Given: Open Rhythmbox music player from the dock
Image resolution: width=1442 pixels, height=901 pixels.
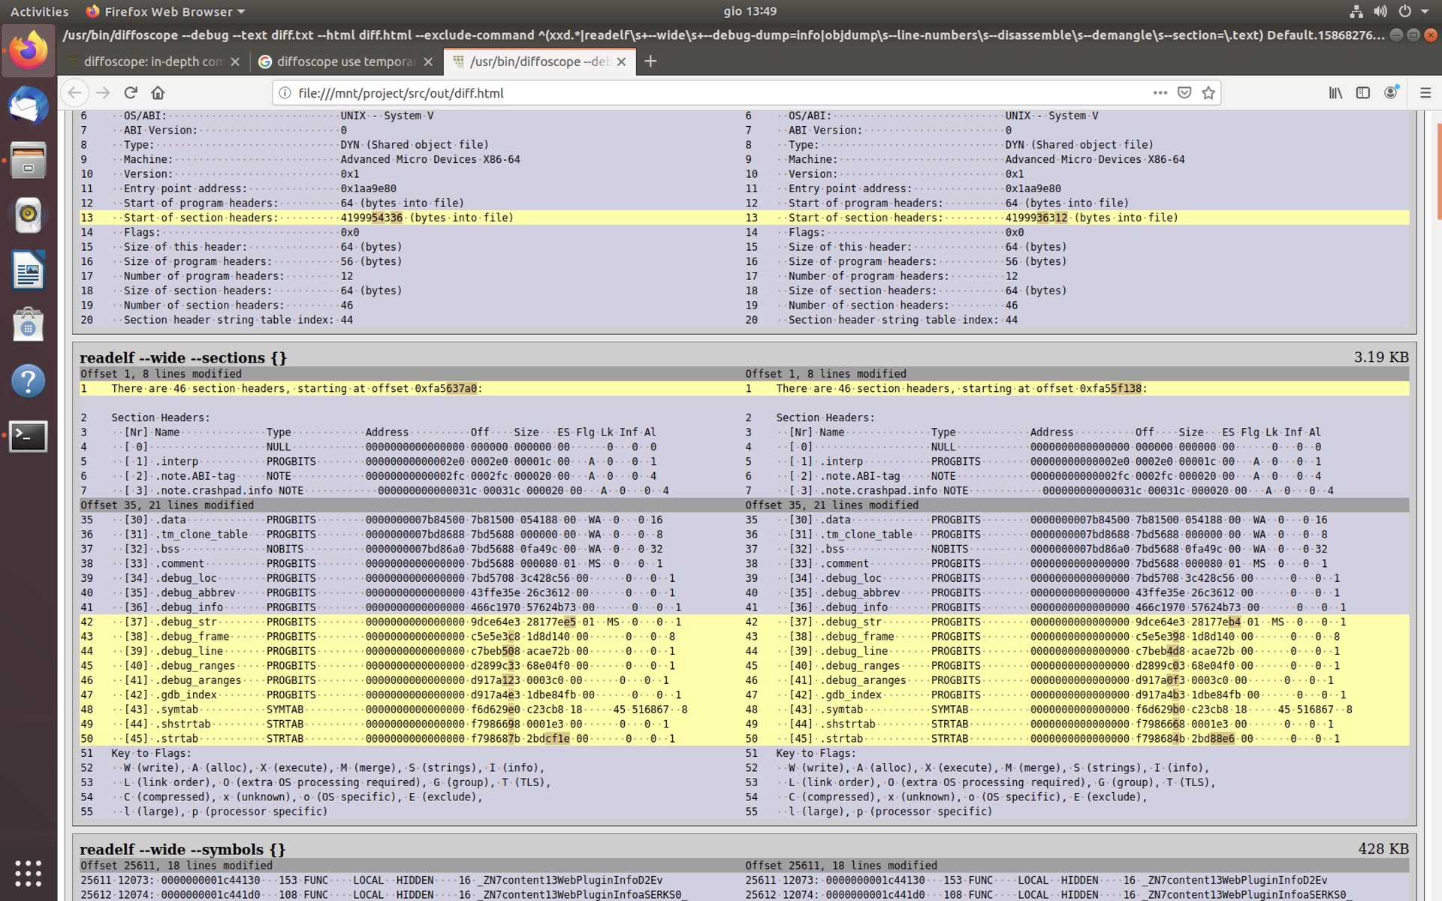Looking at the screenshot, I should [x=29, y=215].
